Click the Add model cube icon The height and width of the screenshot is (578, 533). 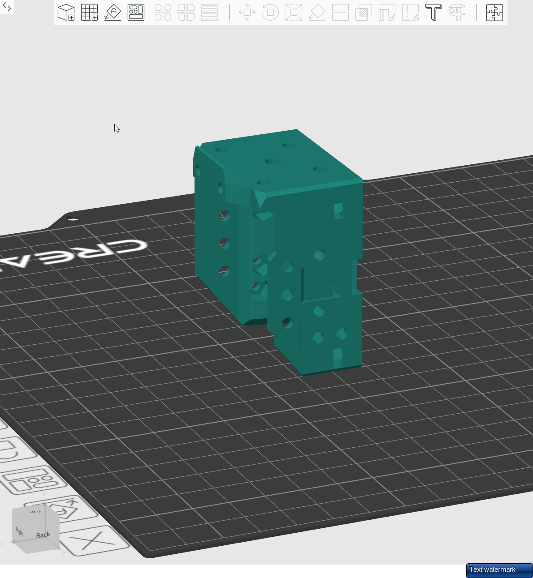[x=66, y=13]
